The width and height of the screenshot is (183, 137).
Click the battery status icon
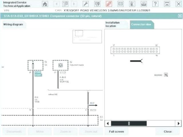132,4
